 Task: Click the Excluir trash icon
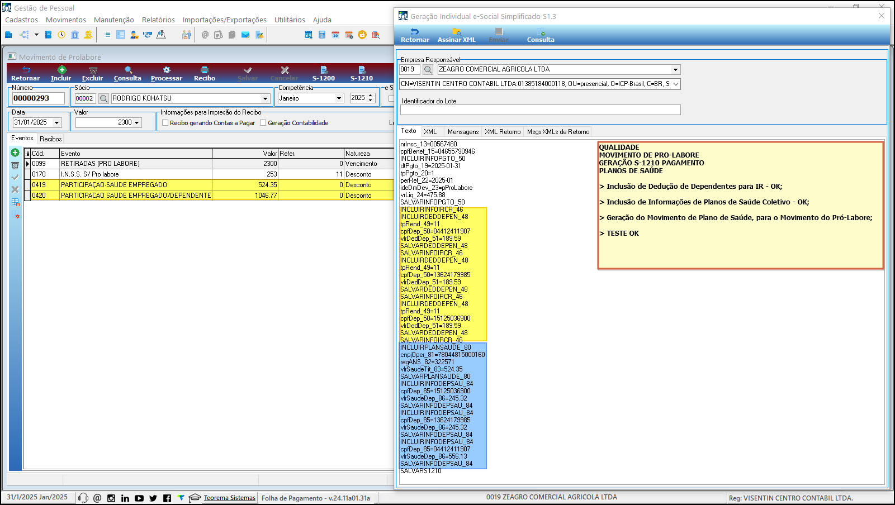[x=93, y=70]
